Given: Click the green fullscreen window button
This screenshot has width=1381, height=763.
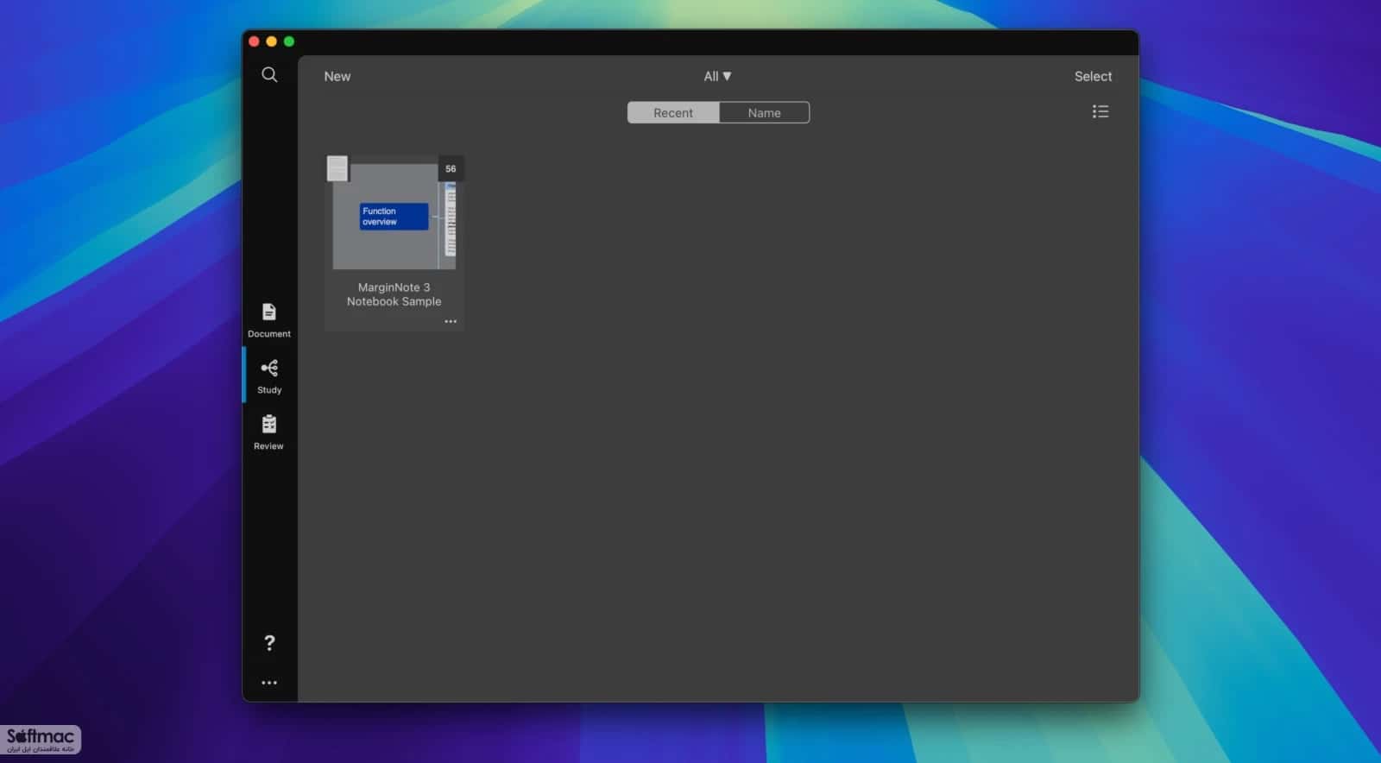Looking at the screenshot, I should tap(289, 41).
